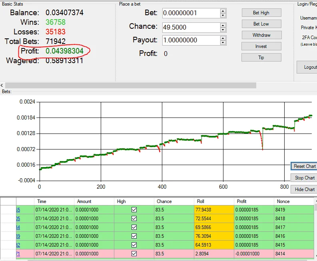317x261 pixels.
Task: Focus the Bet amount field
Action: coord(191,13)
